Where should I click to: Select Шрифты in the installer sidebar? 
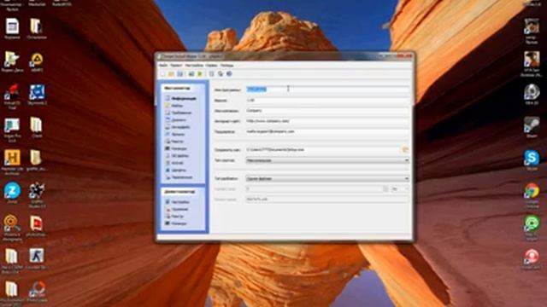pyautogui.click(x=175, y=171)
